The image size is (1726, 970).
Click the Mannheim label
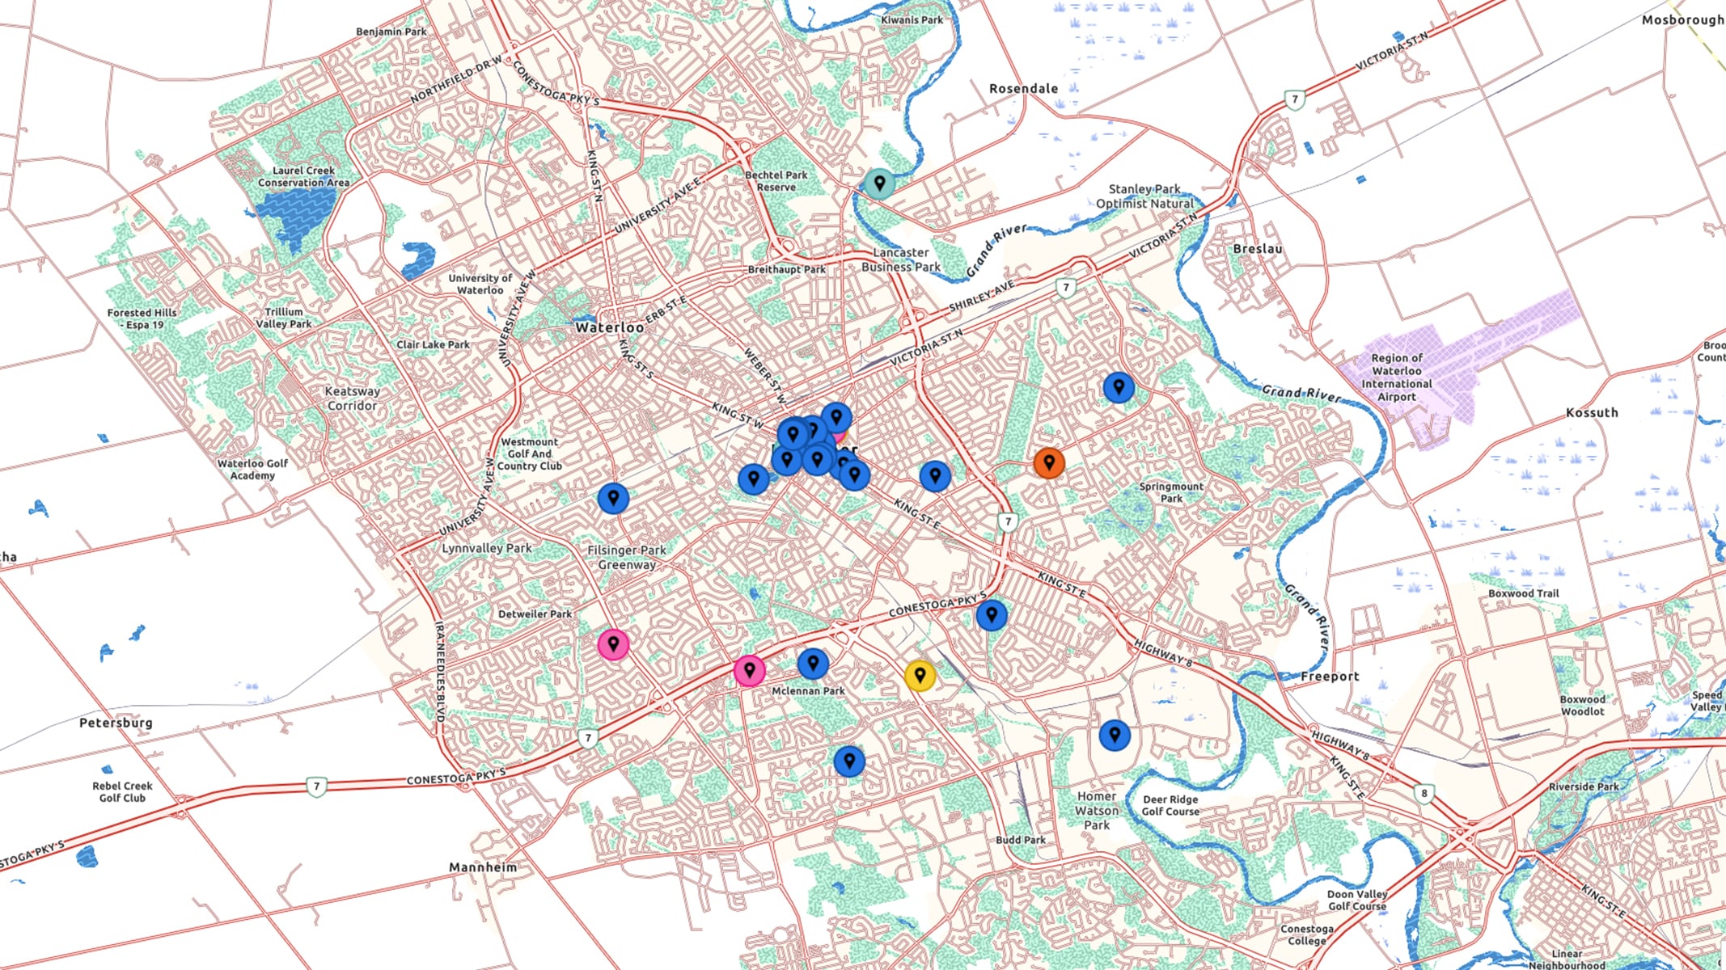[x=483, y=867]
